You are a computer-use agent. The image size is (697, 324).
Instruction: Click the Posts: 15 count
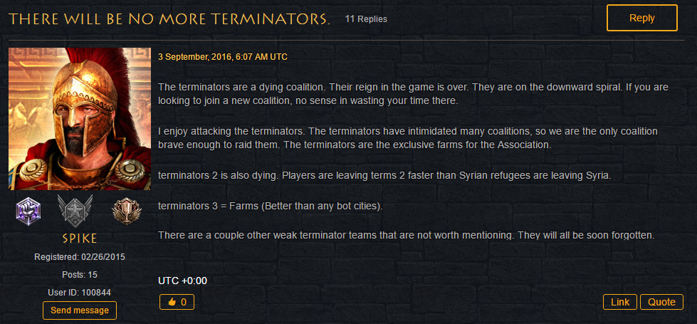80,275
